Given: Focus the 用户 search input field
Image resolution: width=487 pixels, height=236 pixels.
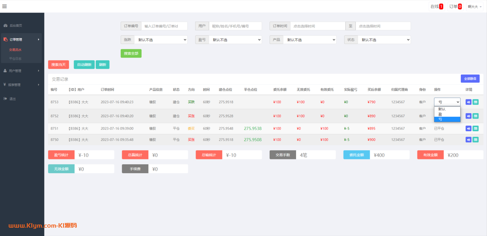Looking at the screenshot, I should (235, 26).
